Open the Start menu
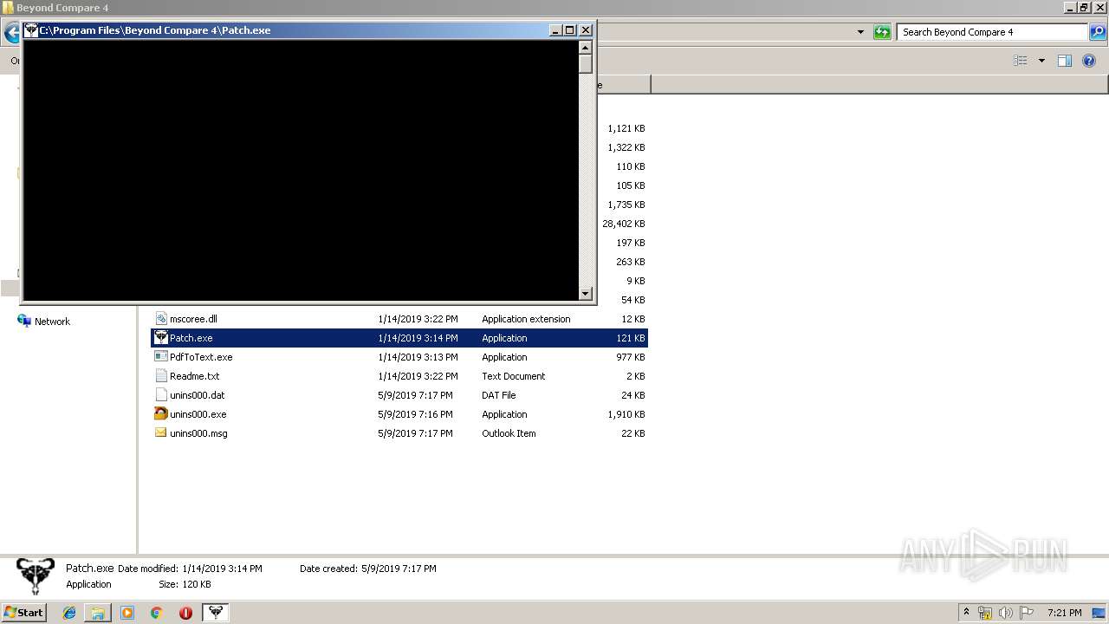This screenshot has height=624, width=1109. coord(23,613)
